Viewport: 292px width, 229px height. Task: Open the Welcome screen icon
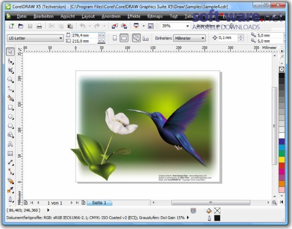tap(151, 26)
